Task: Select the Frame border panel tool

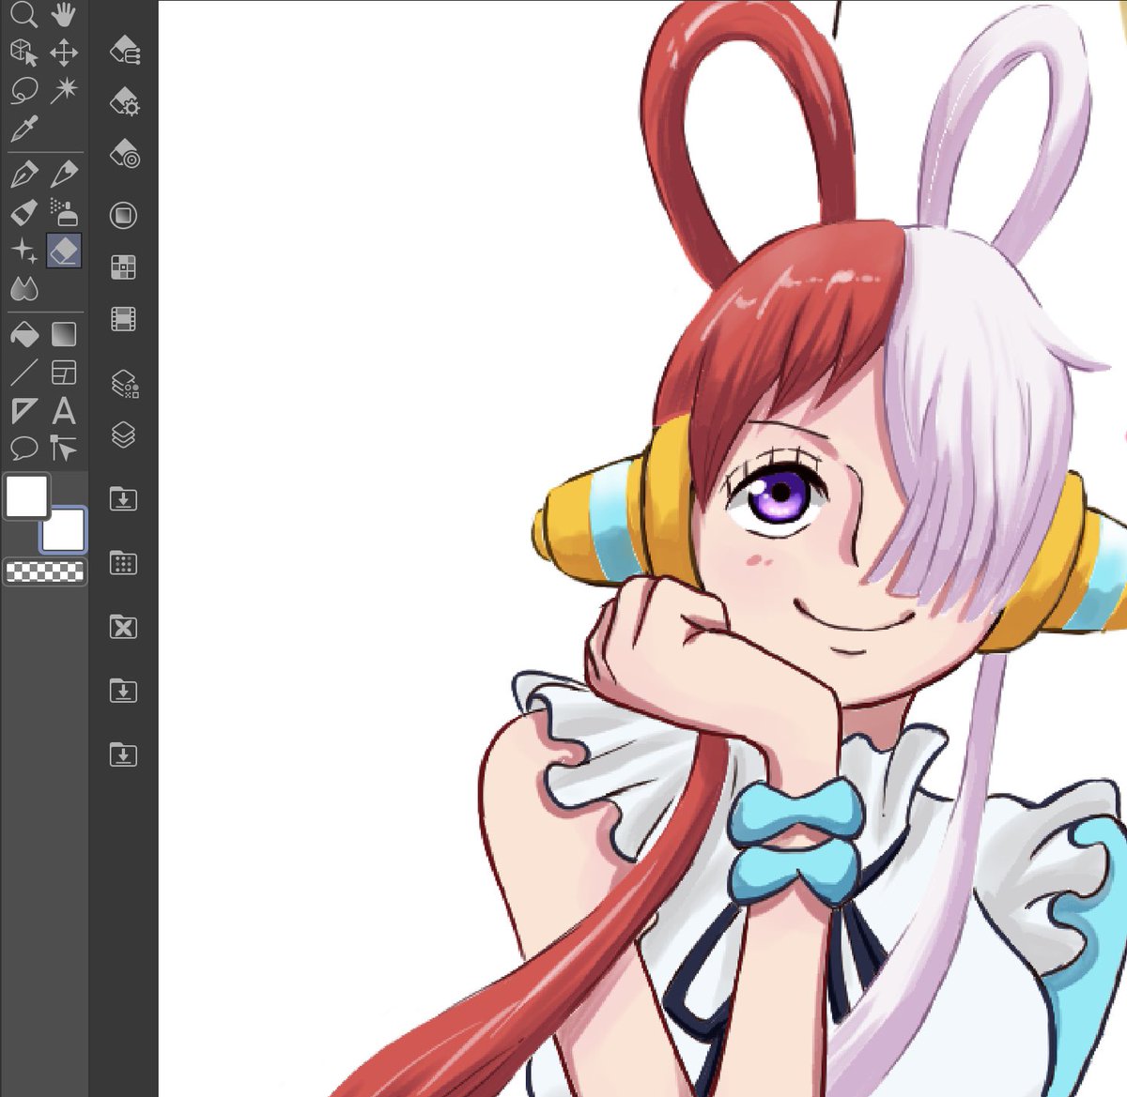Action: pyautogui.click(x=64, y=373)
